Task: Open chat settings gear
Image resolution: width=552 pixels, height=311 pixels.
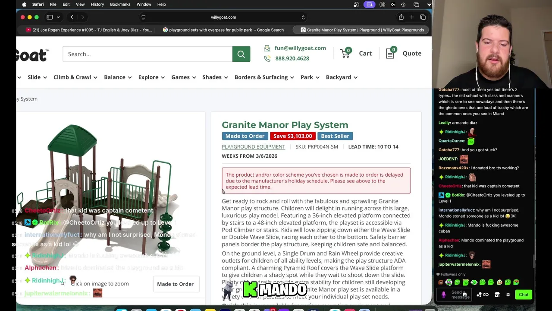Action: click(x=508, y=295)
